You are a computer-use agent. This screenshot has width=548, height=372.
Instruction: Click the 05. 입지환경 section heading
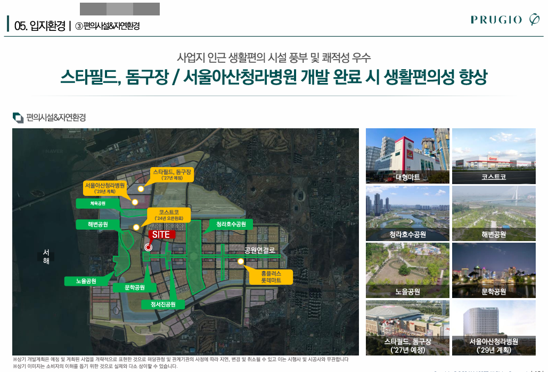(39, 26)
